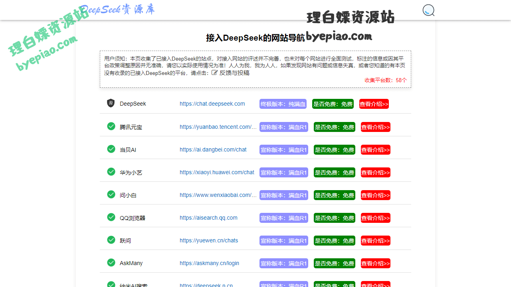Image resolution: width=511 pixels, height=287 pixels.
Task: Click green check icon for QQ浏览器
Action: click(111, 217)
